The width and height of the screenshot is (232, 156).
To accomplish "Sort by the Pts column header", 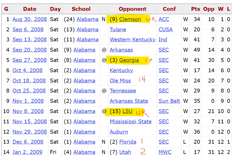I will (195, 9).
